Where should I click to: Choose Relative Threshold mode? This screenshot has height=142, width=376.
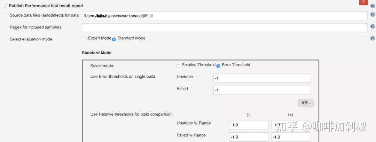pos(178,66)
